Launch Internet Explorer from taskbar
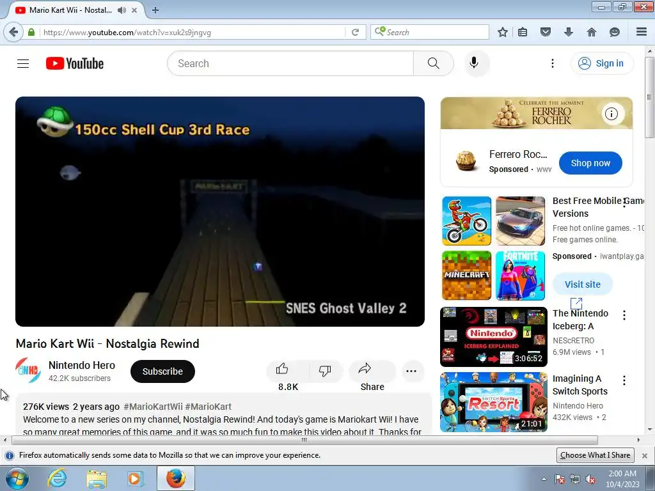 (x=57, y=478)
